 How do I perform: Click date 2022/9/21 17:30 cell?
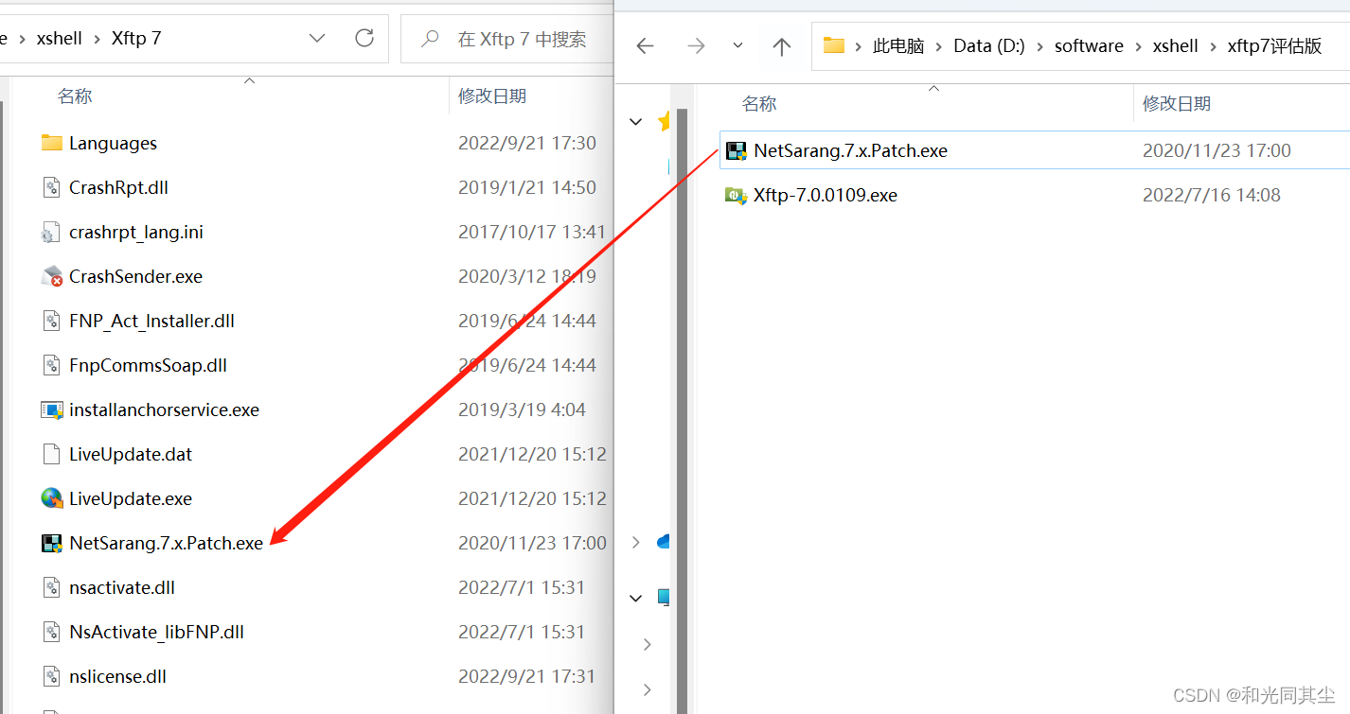(527, 143)
